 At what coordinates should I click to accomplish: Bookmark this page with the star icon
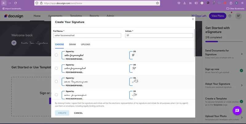(x=157, y=3)
